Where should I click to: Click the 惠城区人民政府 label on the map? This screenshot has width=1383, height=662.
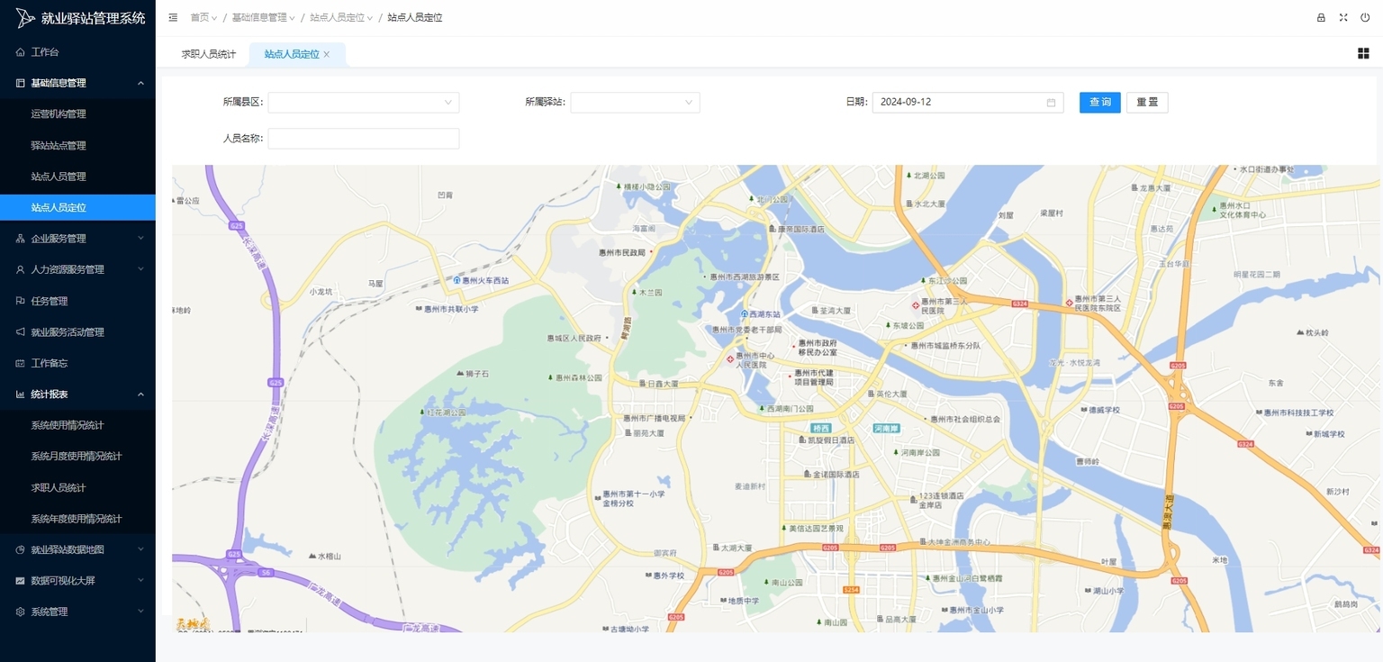pyautogui.click(x=573, y=339)
